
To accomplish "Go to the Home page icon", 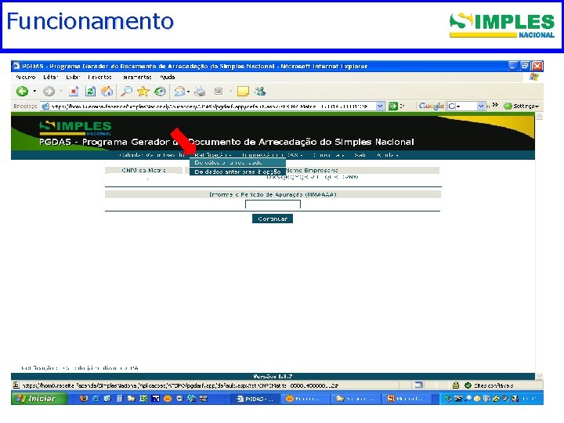I will click(107, 92).
